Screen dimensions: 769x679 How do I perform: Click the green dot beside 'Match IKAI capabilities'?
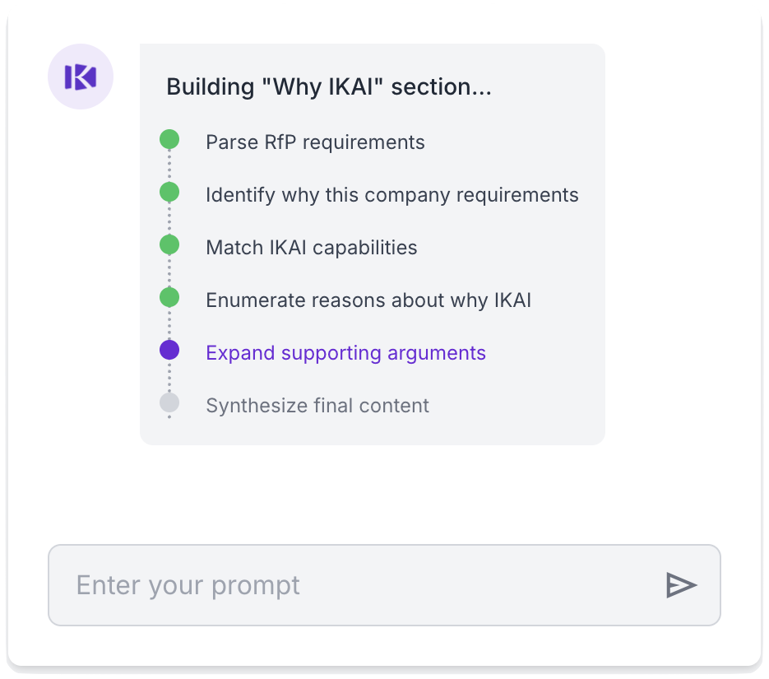[x=169, y=244]
